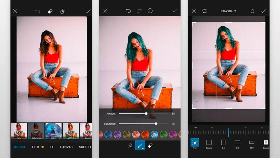Pick the purple hair color swatch
Viewport: 280px width, 158px height.
coord(118,134)
